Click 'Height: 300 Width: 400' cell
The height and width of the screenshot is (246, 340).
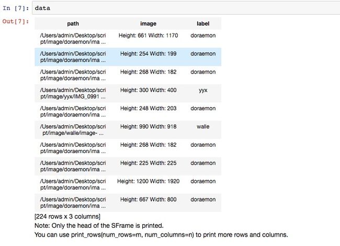(x=149, y=90)
